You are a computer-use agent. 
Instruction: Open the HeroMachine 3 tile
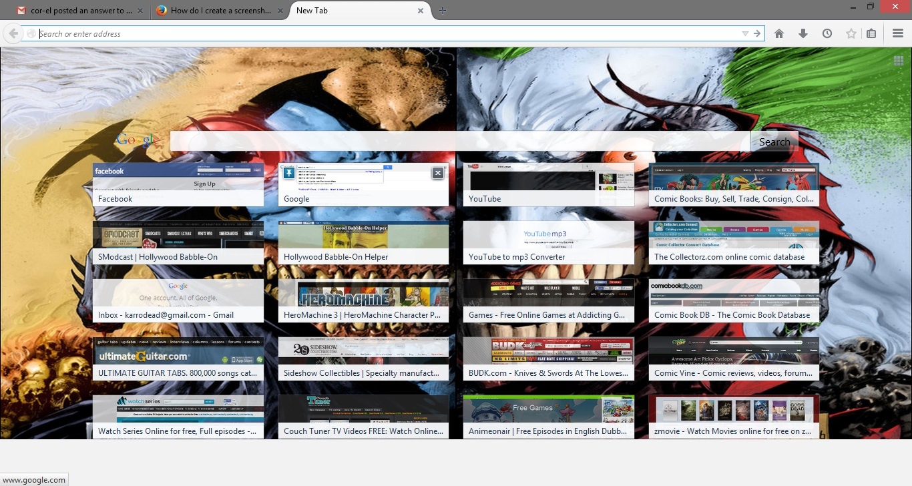pyautogui.click(x=364, y=300)
